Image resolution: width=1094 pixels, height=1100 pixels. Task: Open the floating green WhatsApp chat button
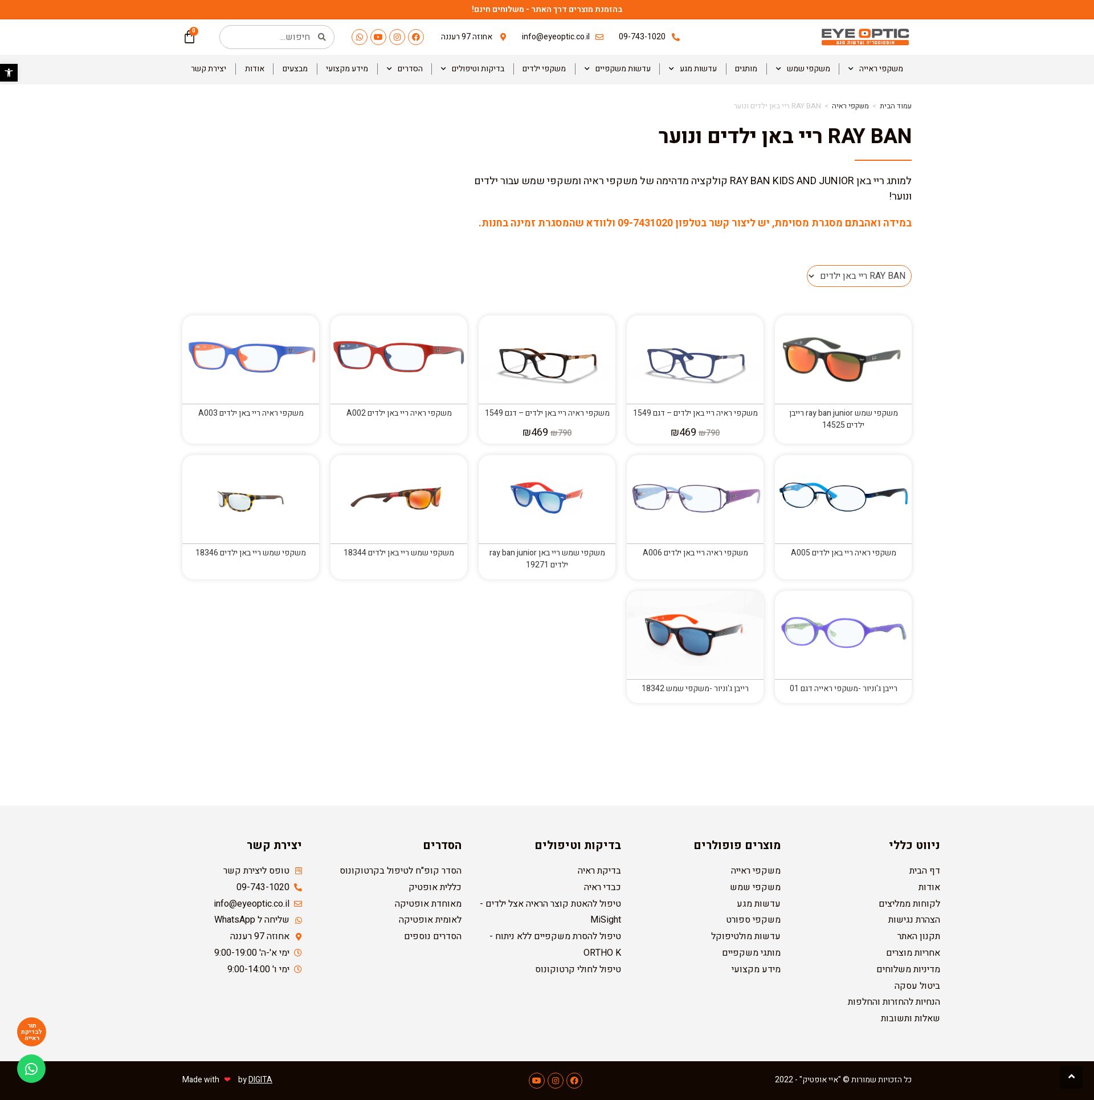click(x=31, y=1069)
